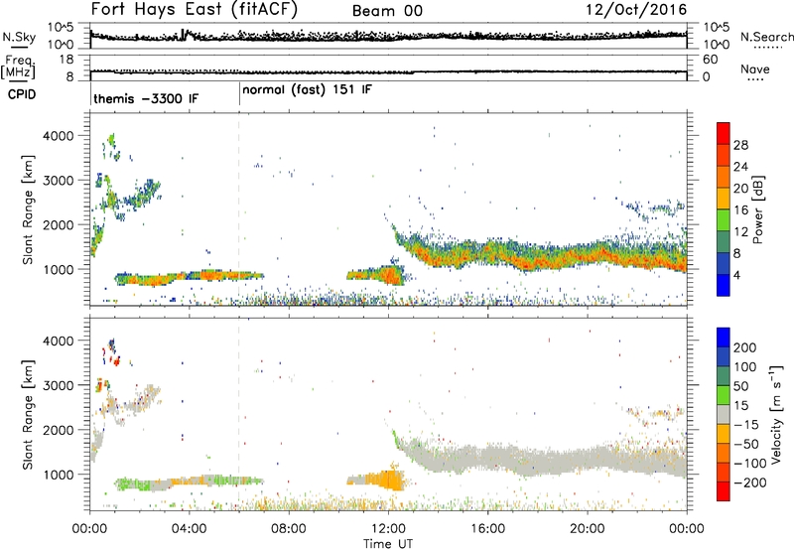Click the '08:00' time tick label
Screen dimensions: 794x550
[289, 529]
